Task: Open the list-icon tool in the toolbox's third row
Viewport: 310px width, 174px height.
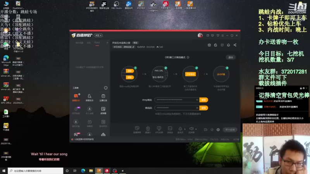Action: click(x=103, y=123)
